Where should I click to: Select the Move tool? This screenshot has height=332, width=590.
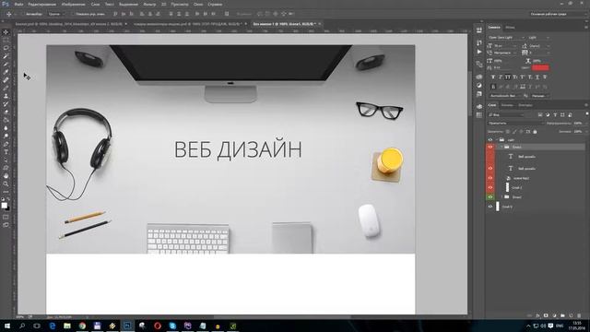[6, 32]
